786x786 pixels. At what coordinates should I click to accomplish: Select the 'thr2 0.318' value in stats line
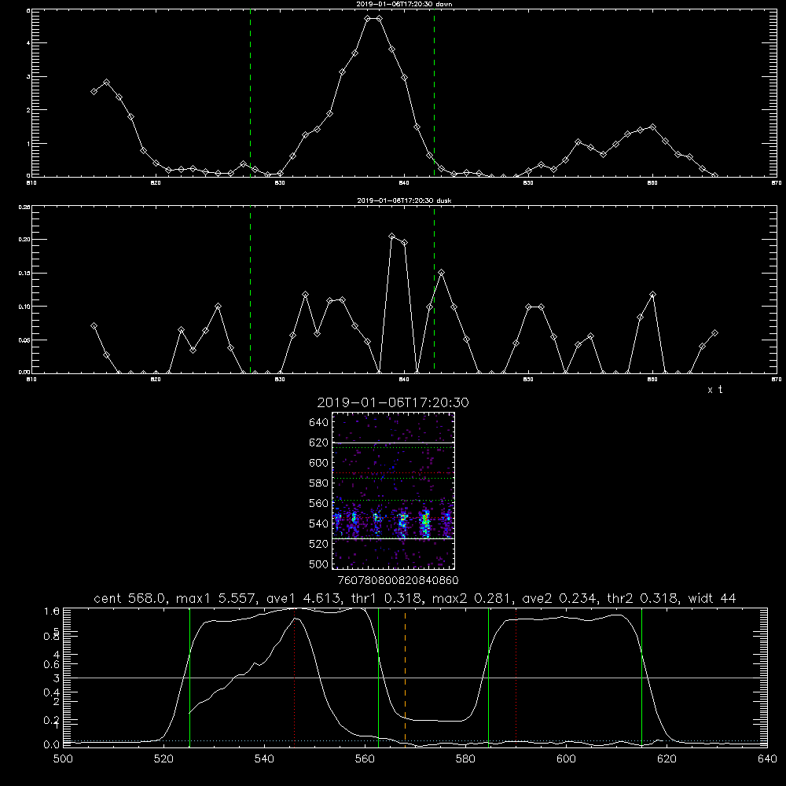coord(643,598)
